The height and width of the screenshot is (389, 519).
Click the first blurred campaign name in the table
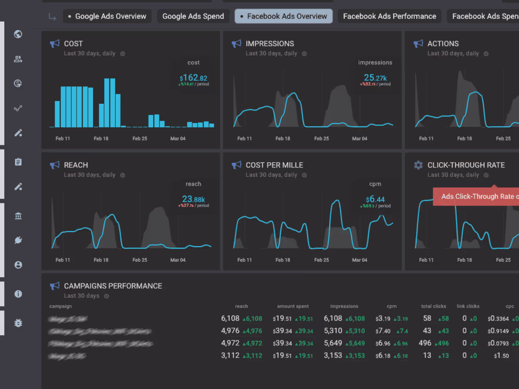point(68,319)
